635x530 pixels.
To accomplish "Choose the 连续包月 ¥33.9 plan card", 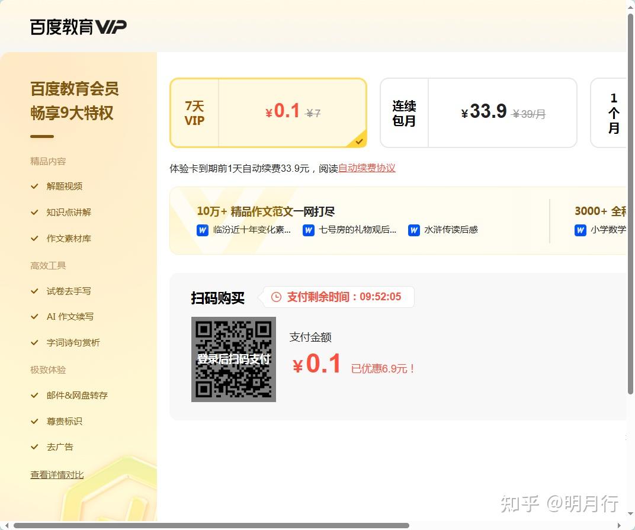I will [478, 113].
